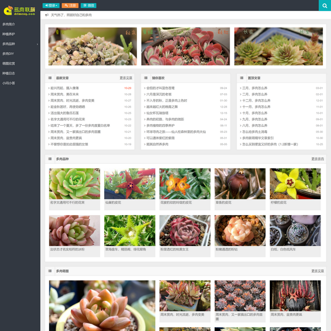Click list icon beside 最新文章 heading
Screen dimensions: 331x331
[50, 78]
